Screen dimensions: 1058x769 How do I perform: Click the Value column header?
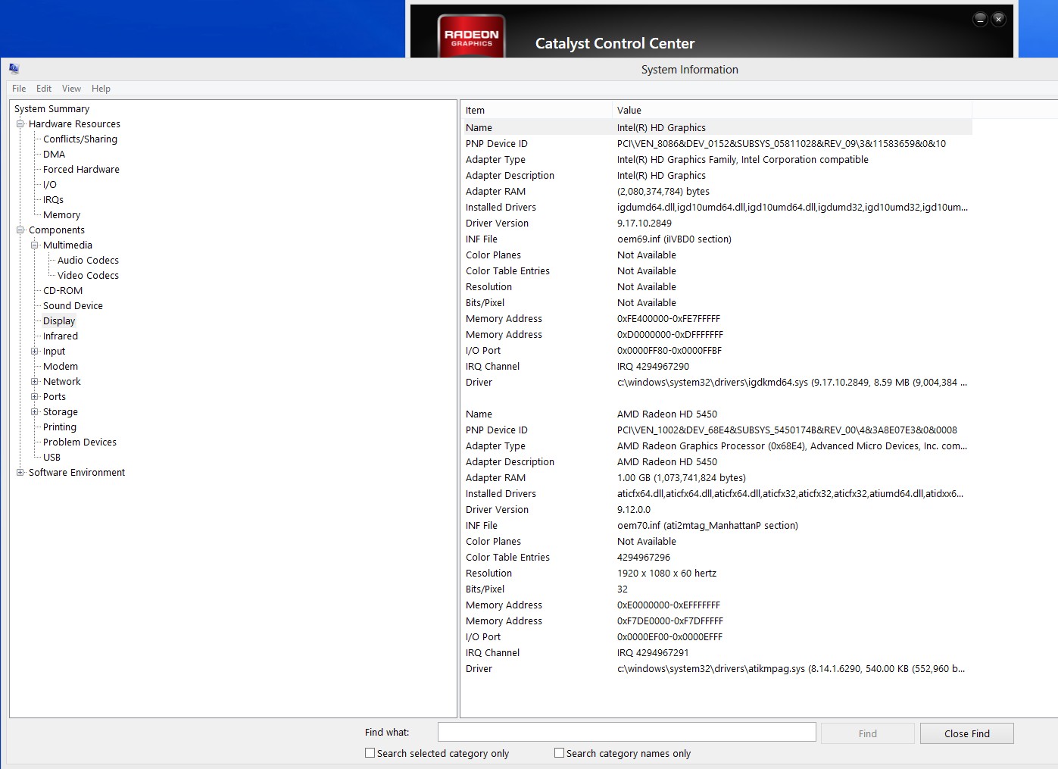point(791,110)
